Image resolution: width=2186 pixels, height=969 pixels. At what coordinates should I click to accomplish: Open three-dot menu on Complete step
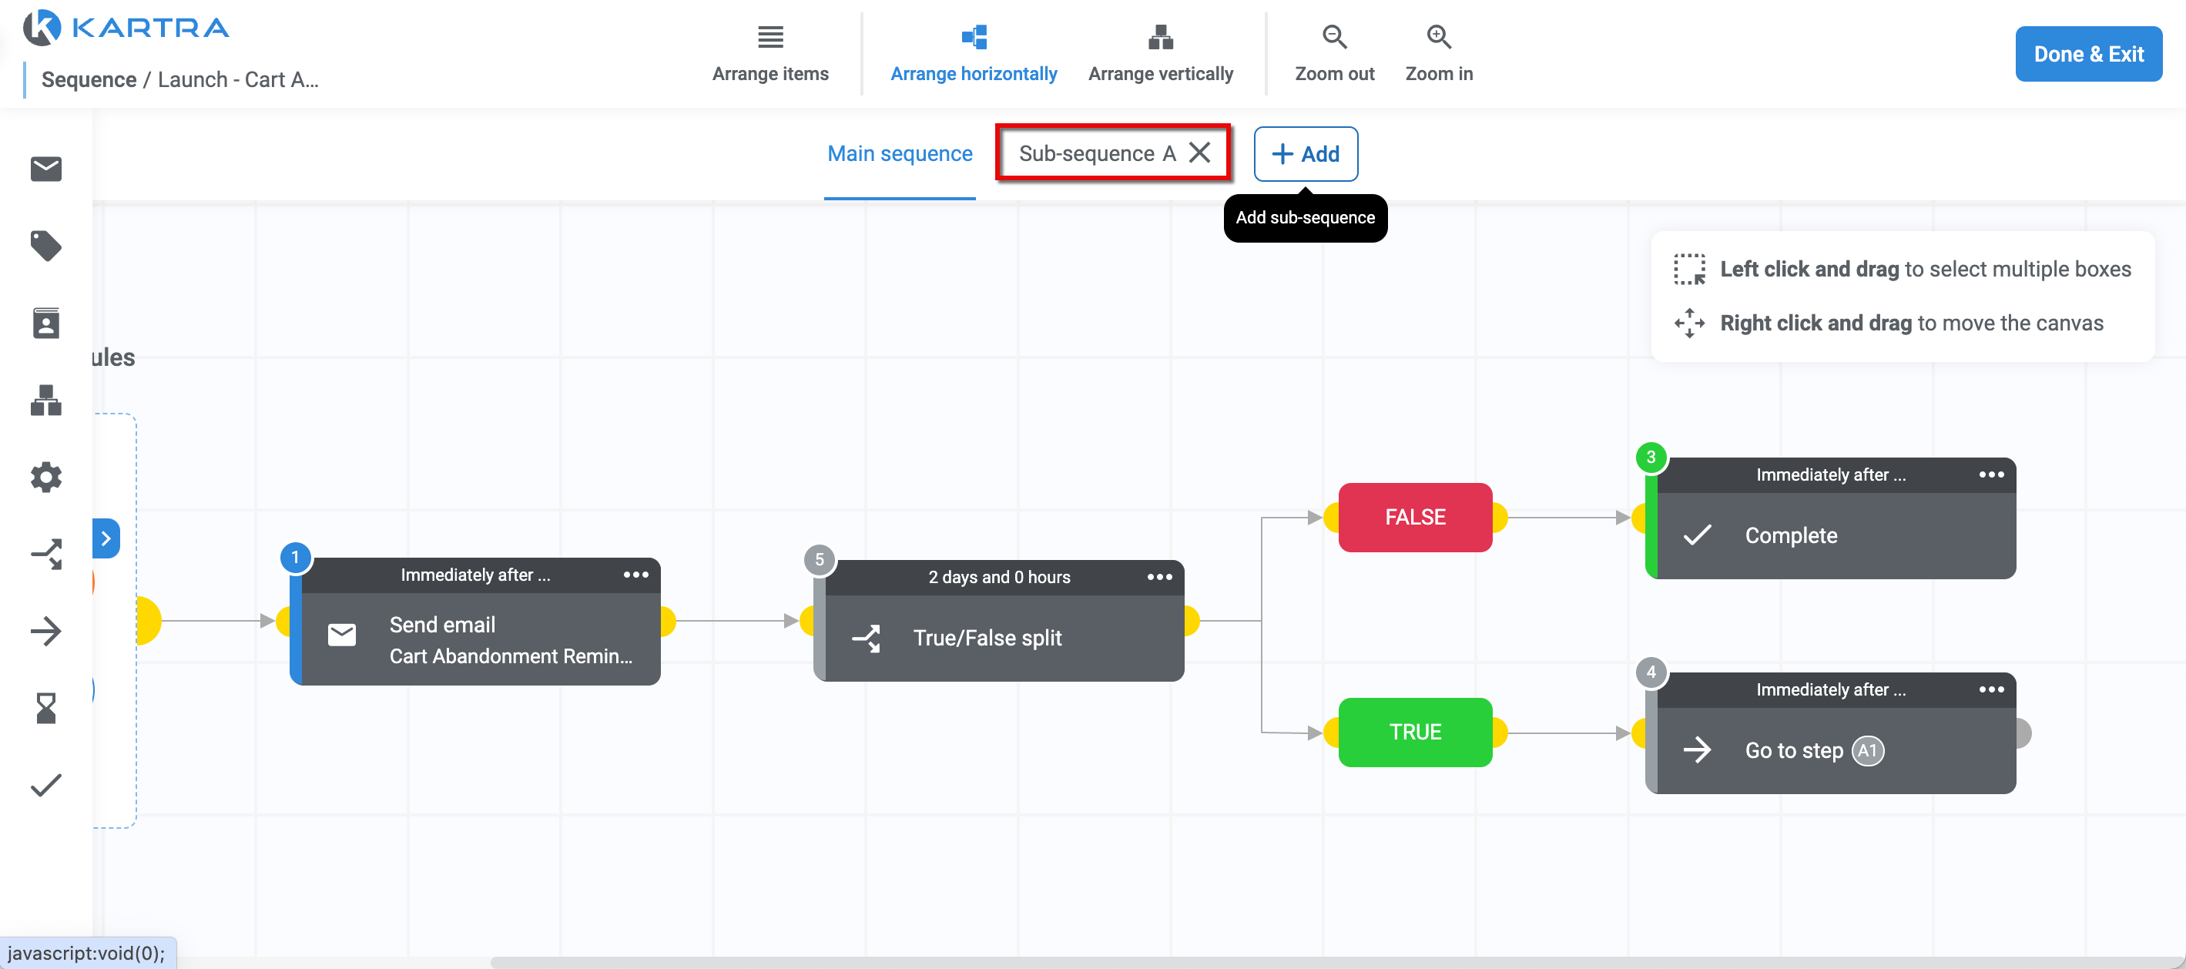1991,474
